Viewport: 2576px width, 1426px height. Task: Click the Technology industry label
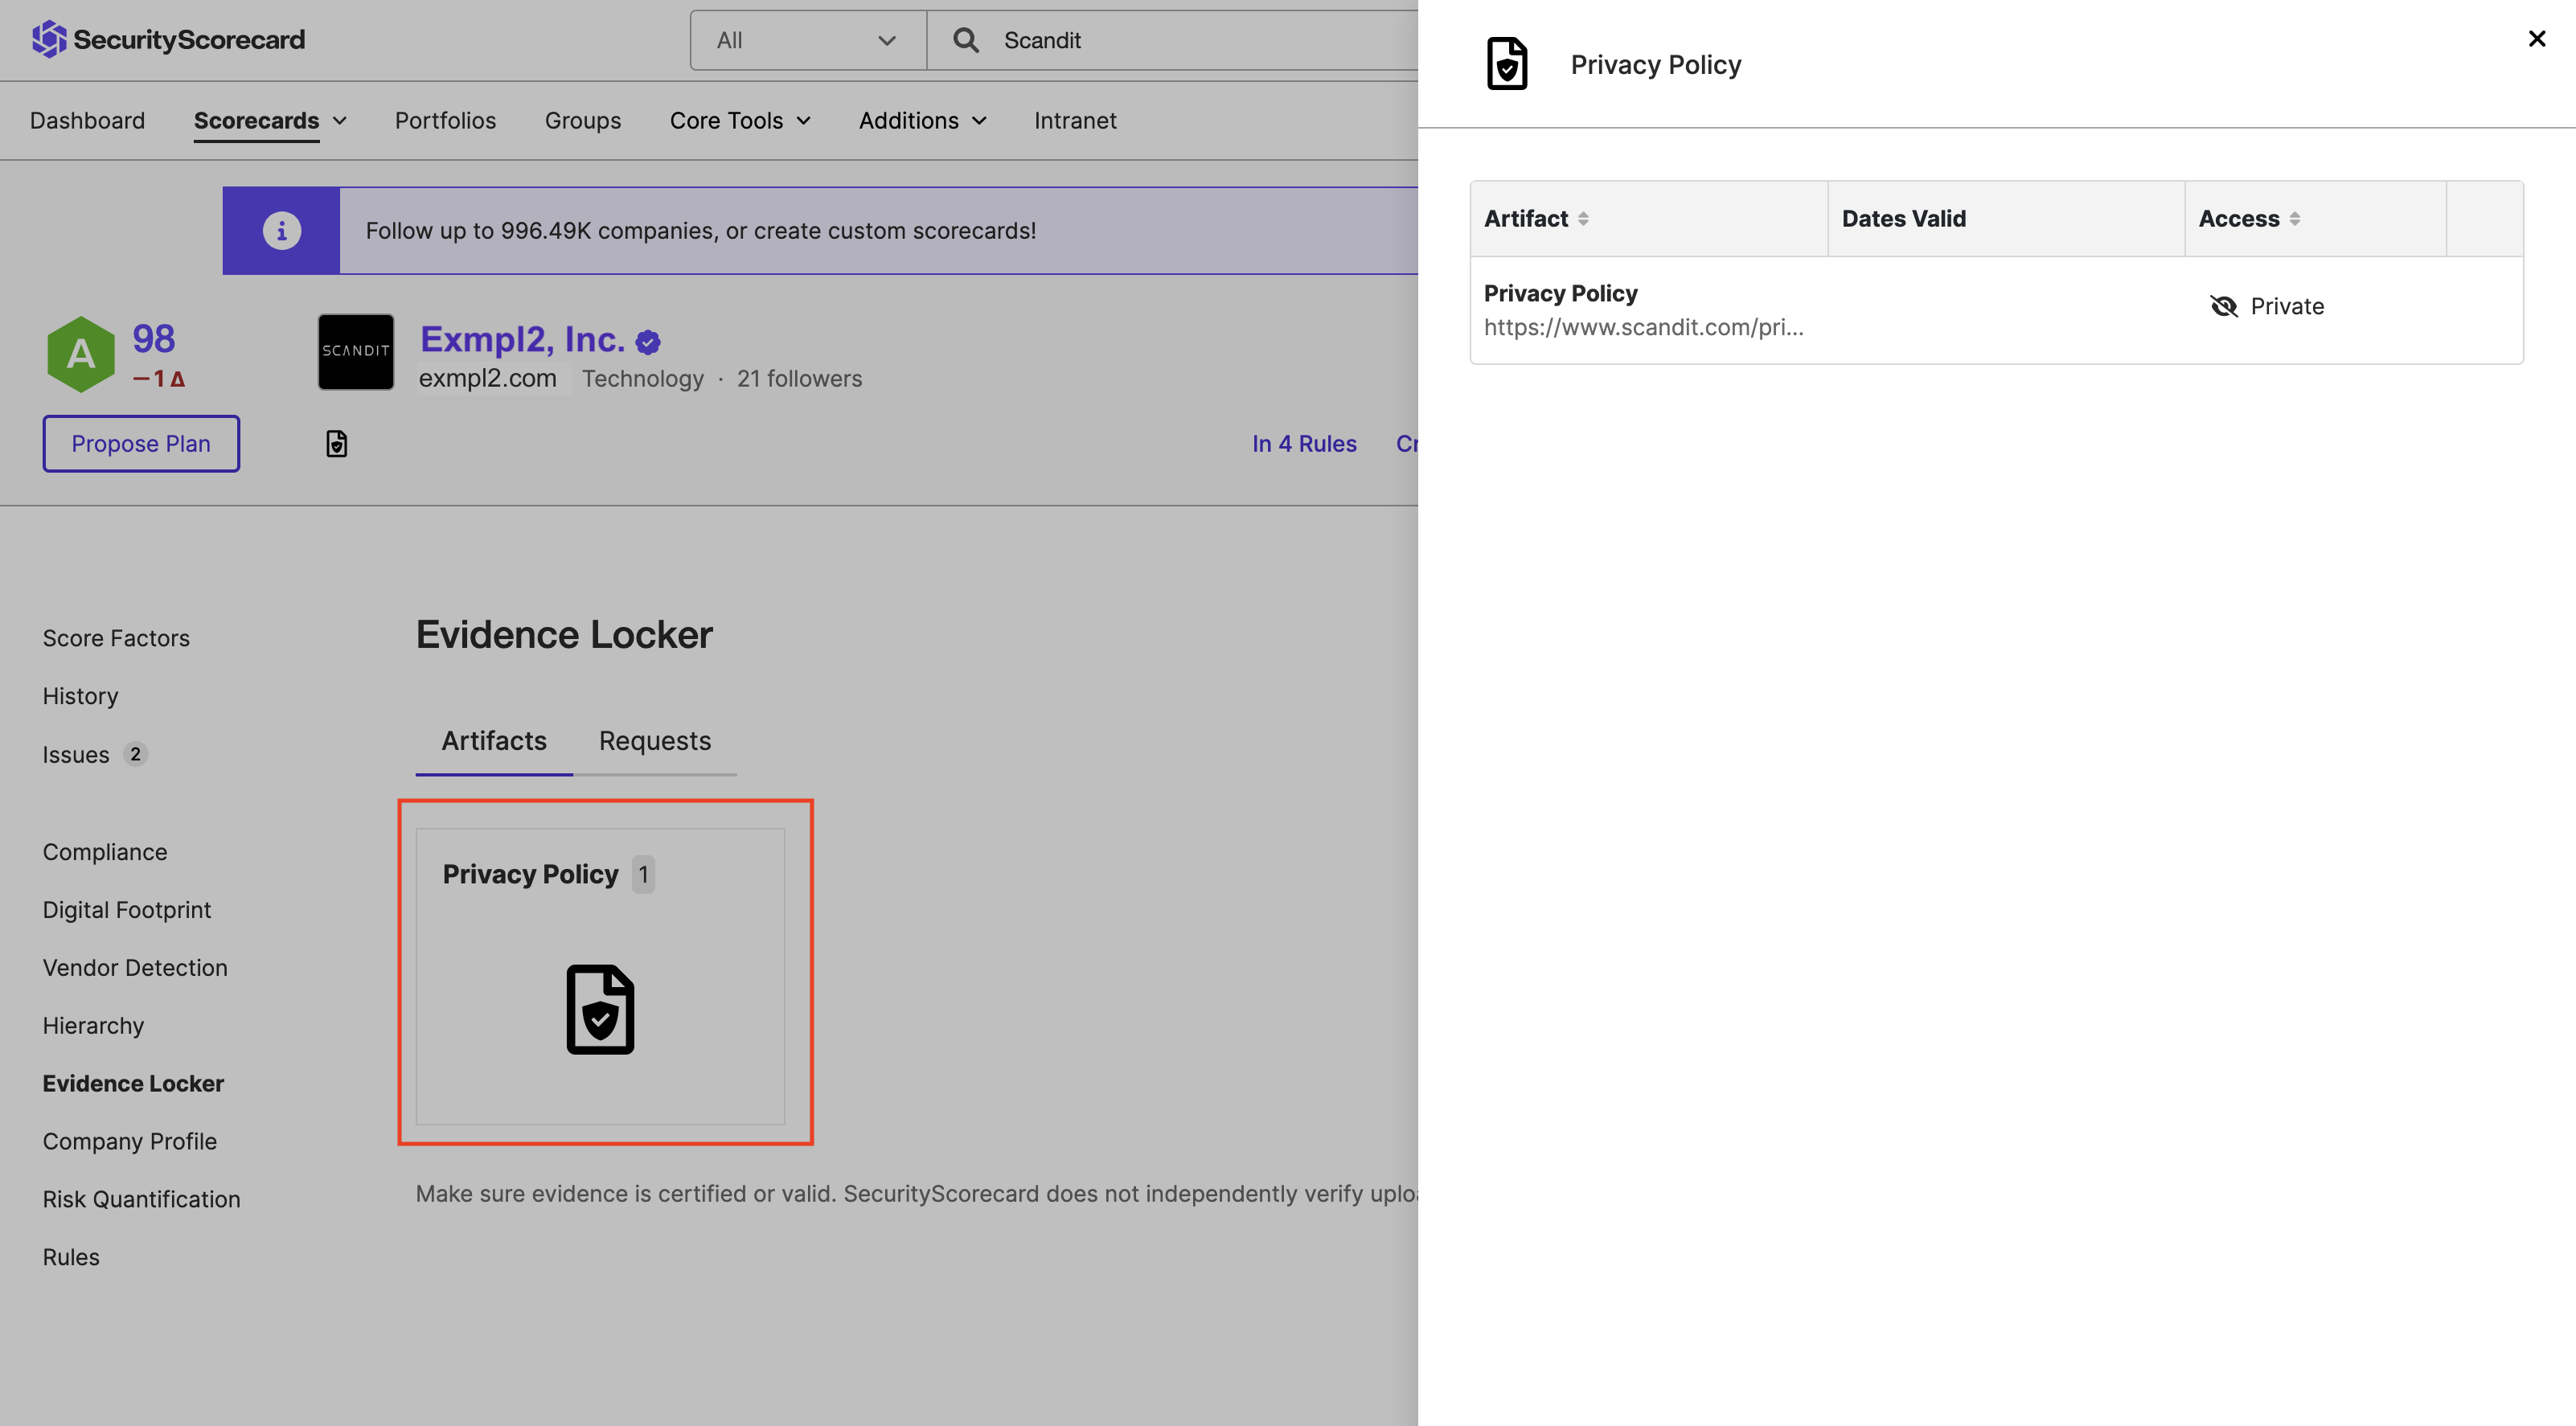coord(643,378)
